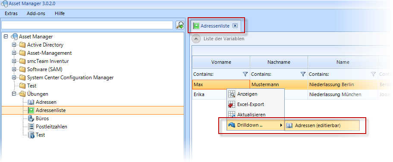This screenshot has width=393, height=162.
Task: Click the filter funnel in Nachname column
Action: tap(303, 74)
